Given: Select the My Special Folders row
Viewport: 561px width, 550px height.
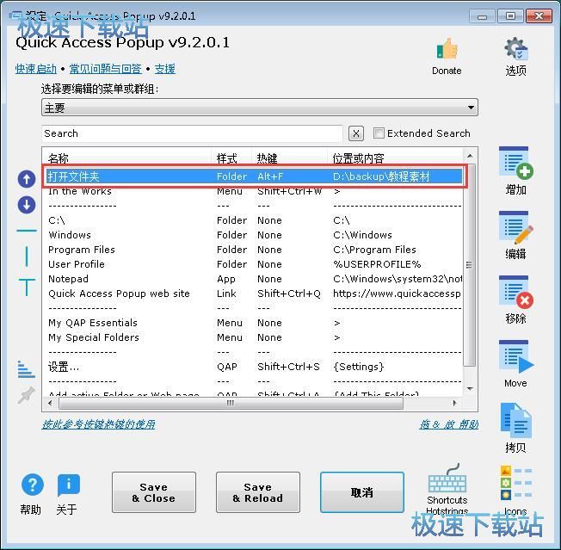Looking at the screenshot, I should 254,337.
